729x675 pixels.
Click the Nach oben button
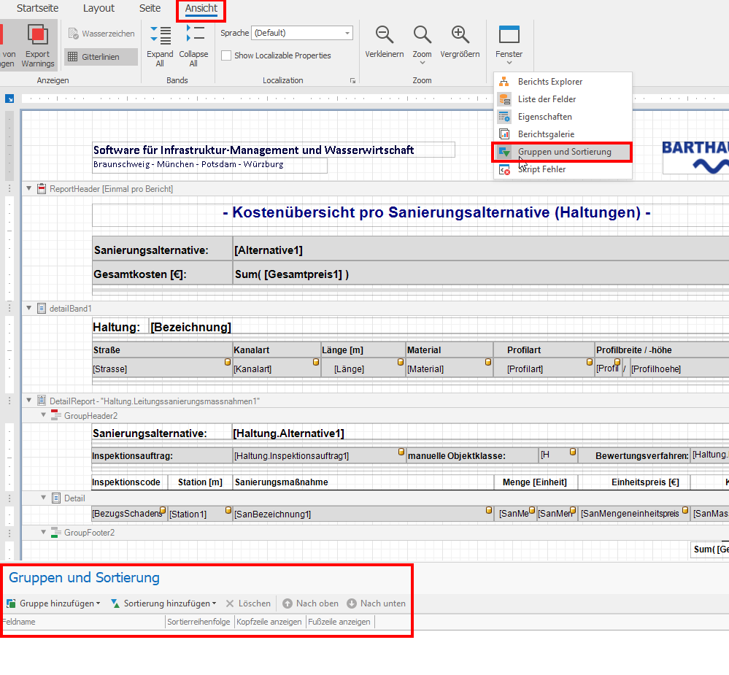click(311, 603)
